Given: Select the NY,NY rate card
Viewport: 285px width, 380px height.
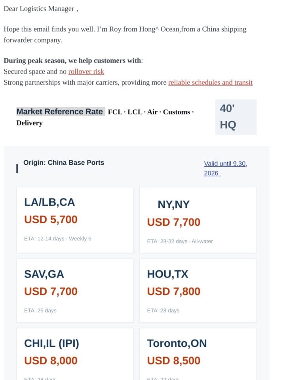Looking at the screenshot, I should pyautogui.click(x=198, y=220).
